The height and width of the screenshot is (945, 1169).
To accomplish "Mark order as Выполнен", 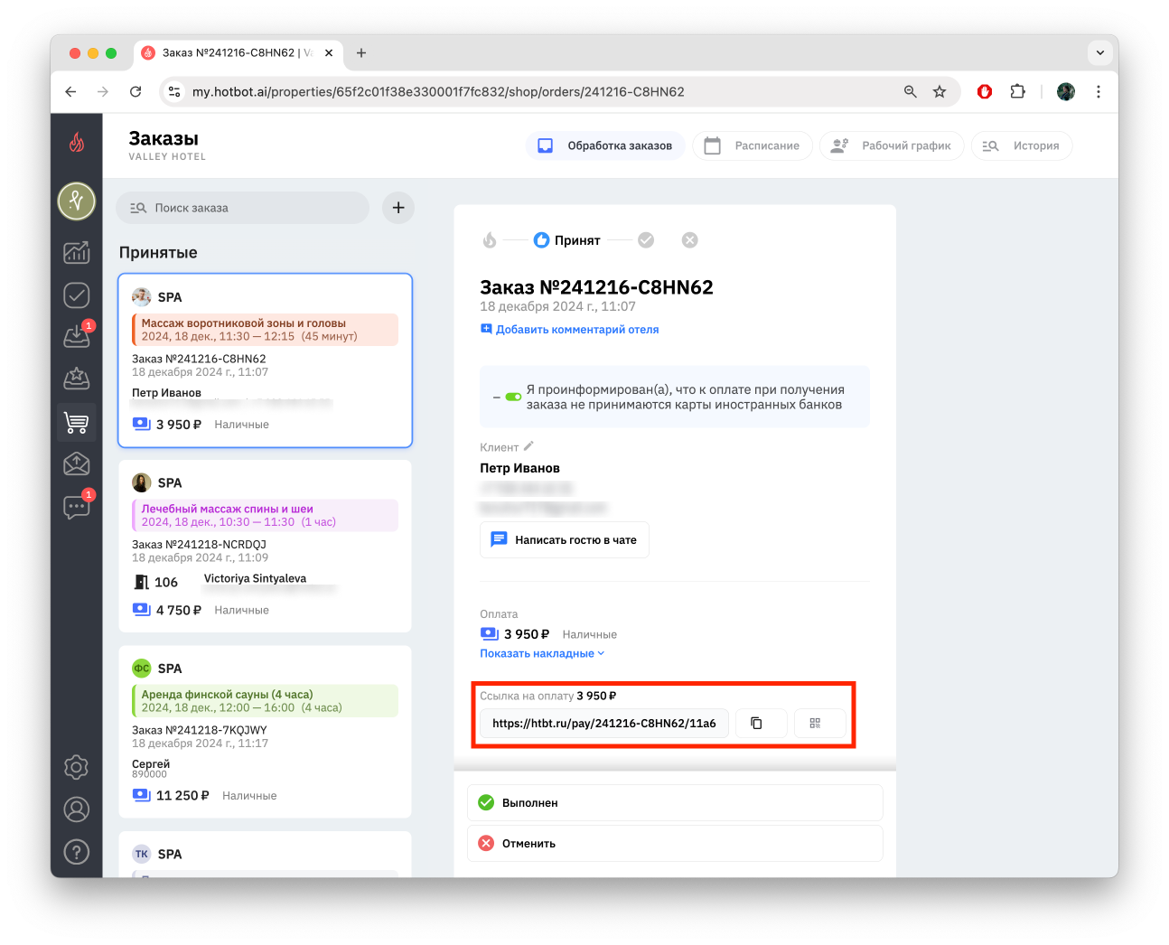I will [x=675, y=802].
